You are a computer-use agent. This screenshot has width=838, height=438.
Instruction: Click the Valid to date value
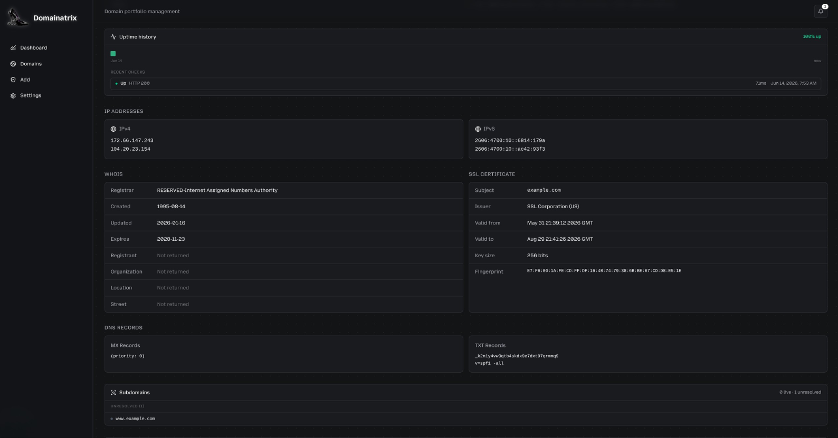[x=560, y=239]
